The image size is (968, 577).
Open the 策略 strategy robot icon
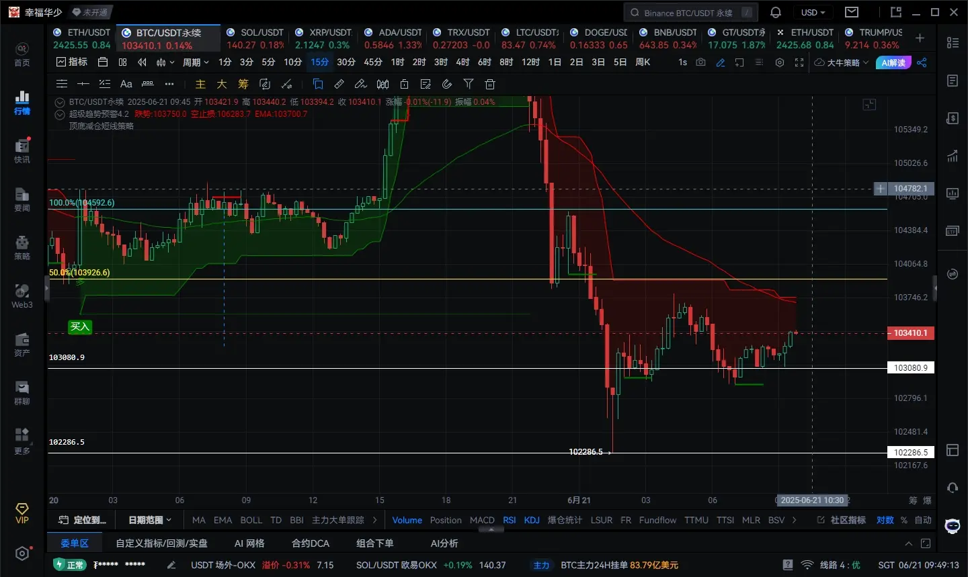tap(22, 248)
